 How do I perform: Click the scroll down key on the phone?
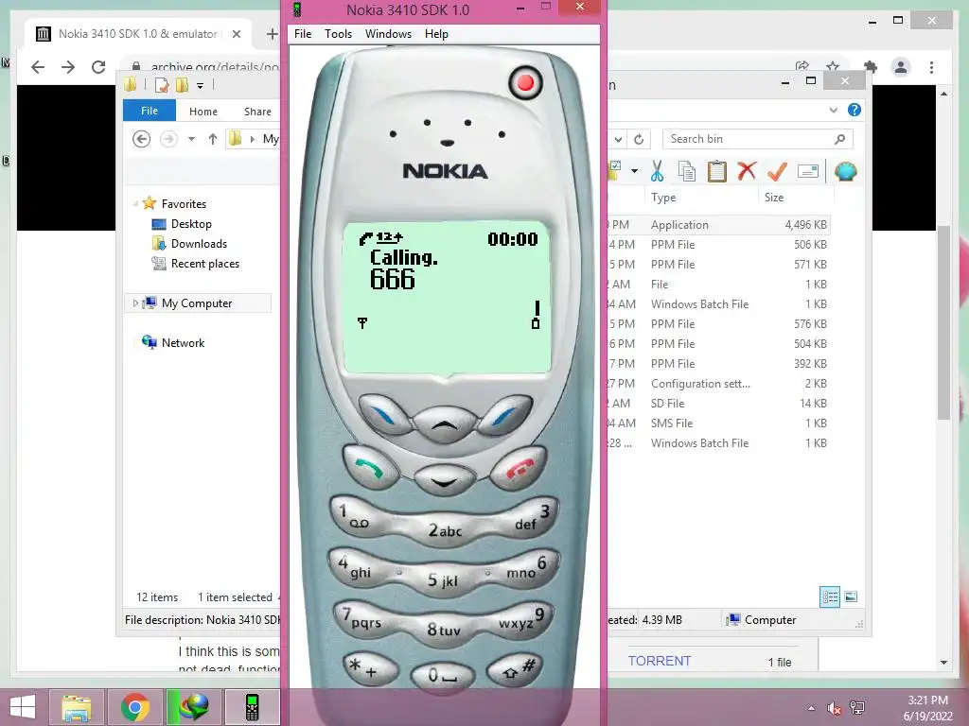coord(444,481)
